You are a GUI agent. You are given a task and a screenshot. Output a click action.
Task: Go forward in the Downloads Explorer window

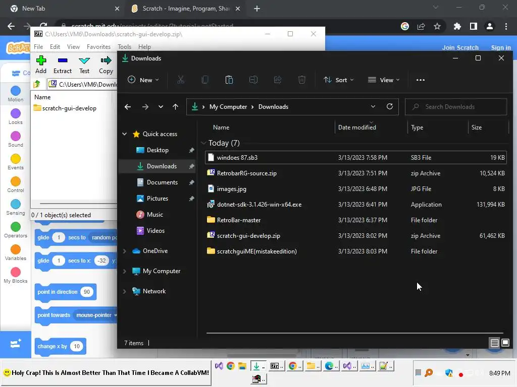pos(145,107)
